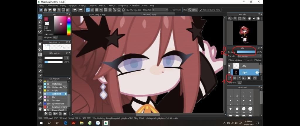
Task: Enable the circle snap guide
Action: (x=110, y=10)
